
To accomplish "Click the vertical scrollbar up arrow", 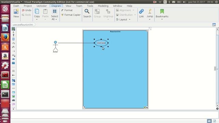I will [x=217, y=29].
